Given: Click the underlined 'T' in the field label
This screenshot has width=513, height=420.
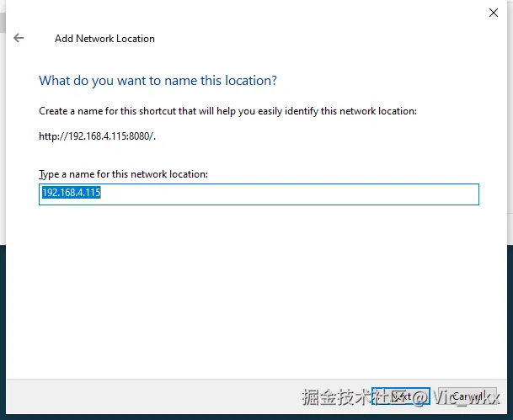Looking at the screenshot, I should 41,173.
